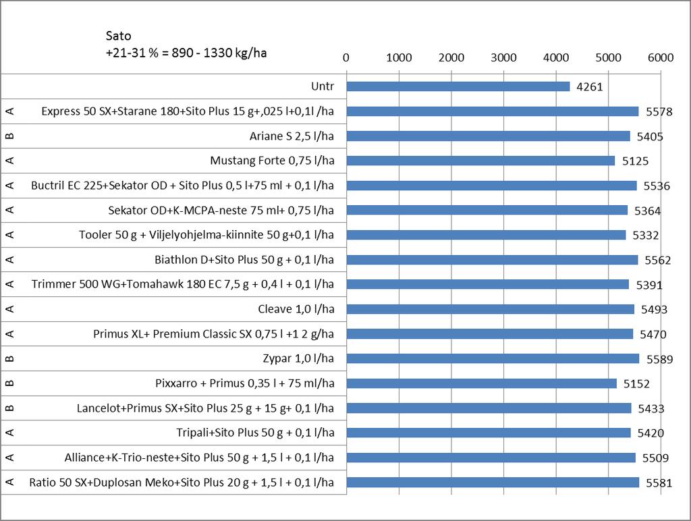
Task: Click the "Biathlon D+Sito Plus" label
Action: pos(206,260)
